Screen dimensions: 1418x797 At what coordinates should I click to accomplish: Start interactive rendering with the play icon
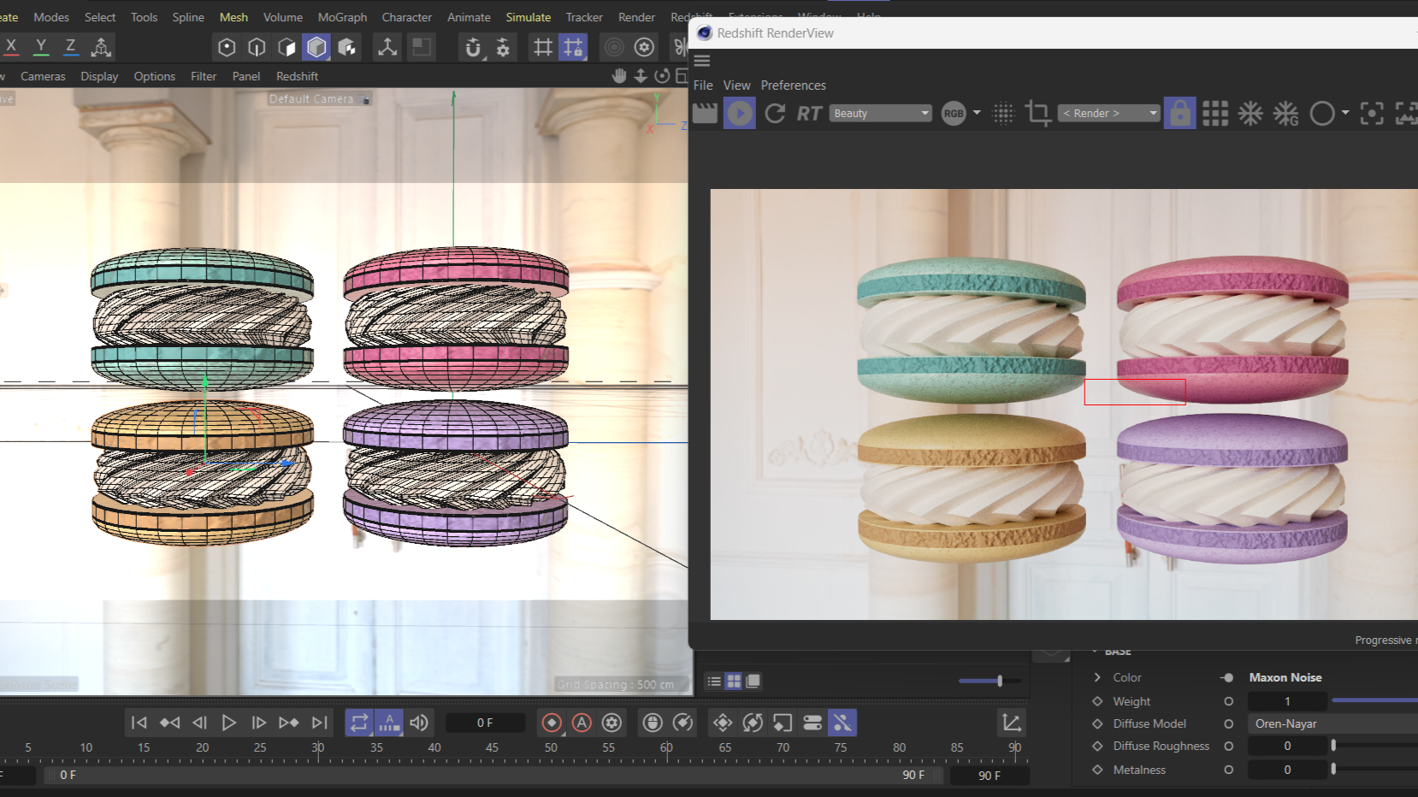[739, 113]
